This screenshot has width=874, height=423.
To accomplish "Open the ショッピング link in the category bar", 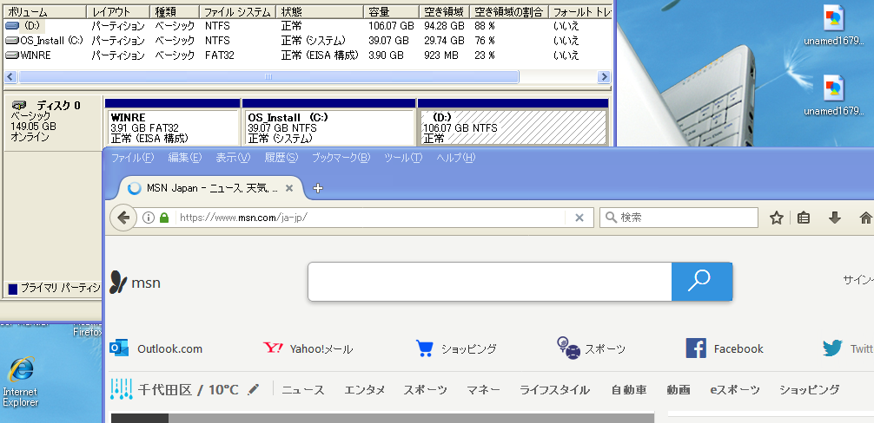I will click(x=810, y=390).
